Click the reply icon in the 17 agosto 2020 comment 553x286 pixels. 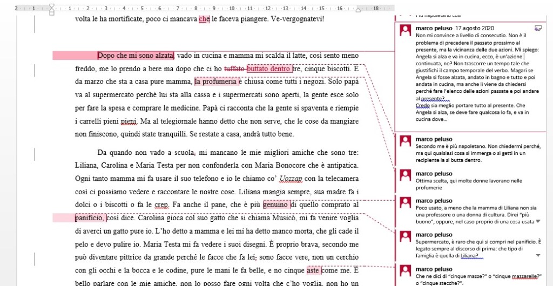pos(537,27)
